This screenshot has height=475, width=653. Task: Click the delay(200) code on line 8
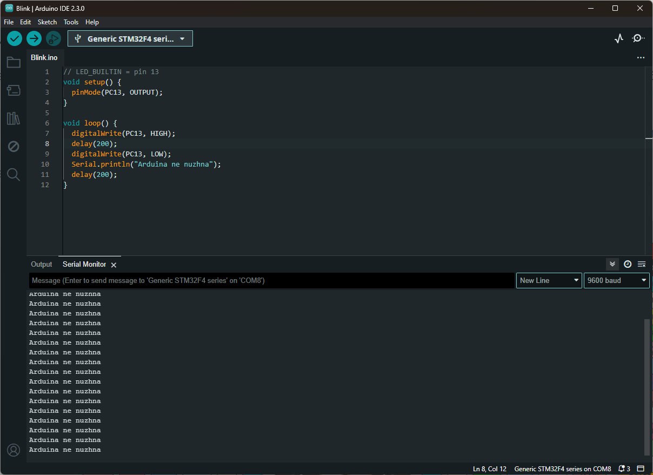pos(95,143)
